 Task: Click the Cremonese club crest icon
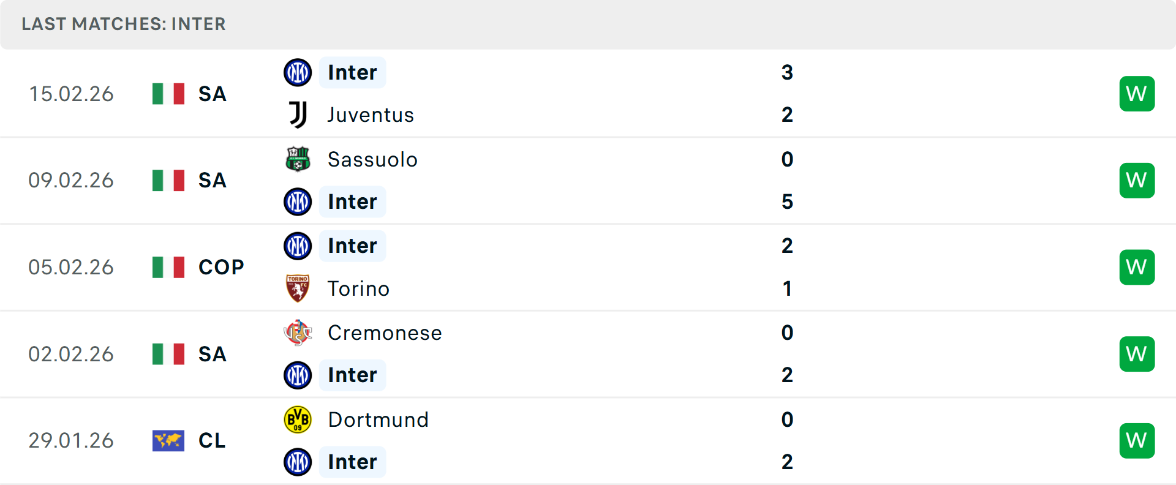[x=298, y=333]
